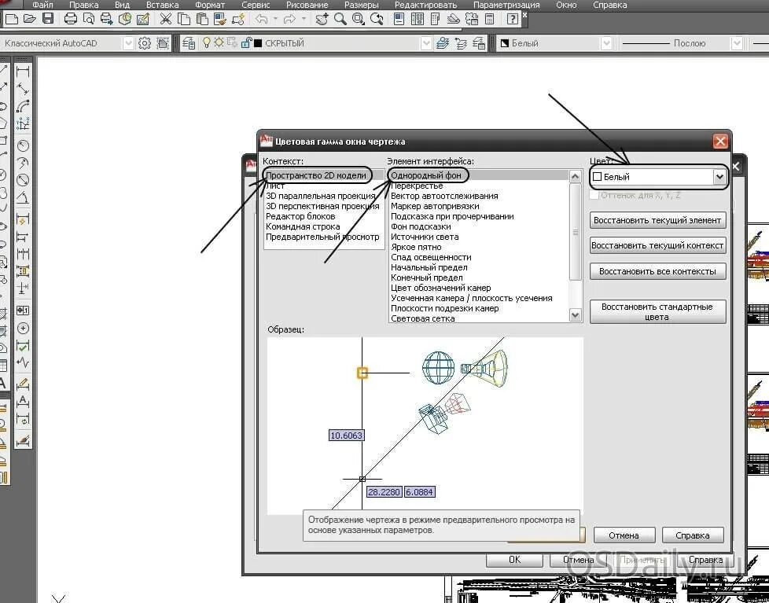Select '3D параллельная проекция' context
769x603 pixels.
[x=320, y=196]
